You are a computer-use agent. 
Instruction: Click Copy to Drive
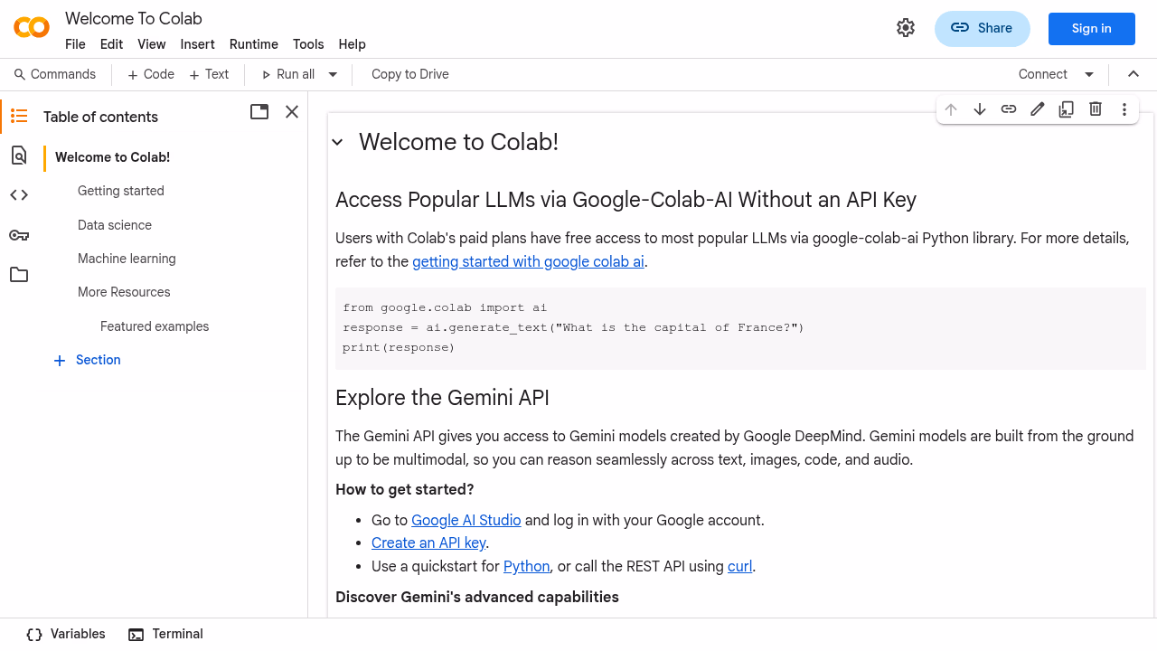pos(410,74)
